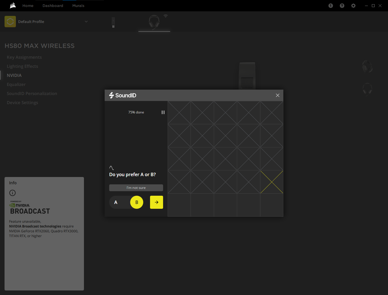Screen dimensions: 388x295
Task: Maximize the iCUE window
Action: coord(373,6)
